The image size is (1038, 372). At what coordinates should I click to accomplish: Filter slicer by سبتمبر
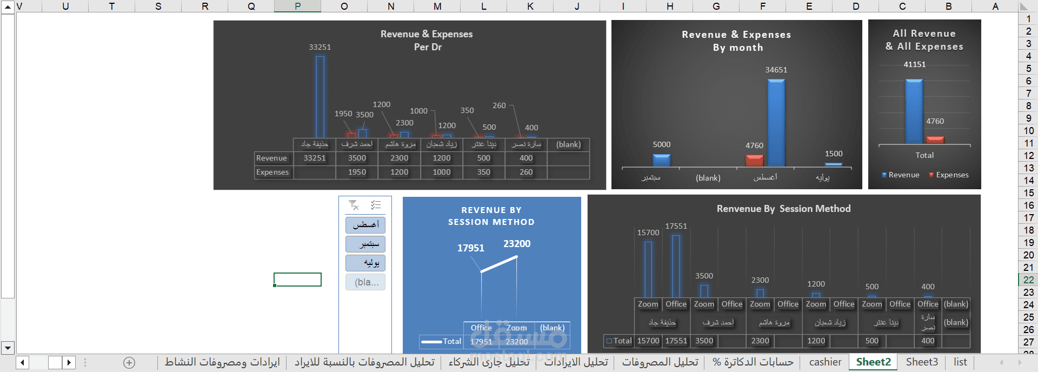click(365, 244)
